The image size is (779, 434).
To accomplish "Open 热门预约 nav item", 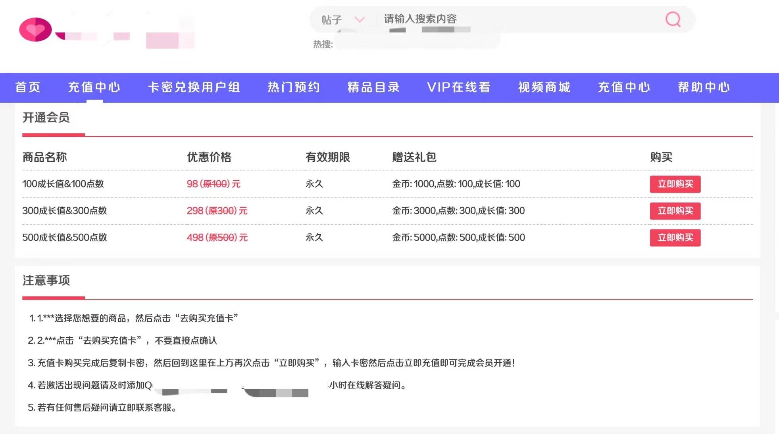I will click(294, 87).
